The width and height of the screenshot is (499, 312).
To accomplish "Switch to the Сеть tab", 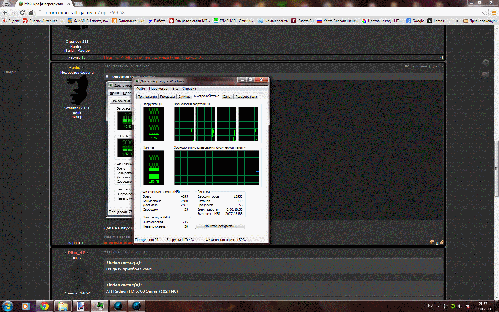I will (227, 97).
